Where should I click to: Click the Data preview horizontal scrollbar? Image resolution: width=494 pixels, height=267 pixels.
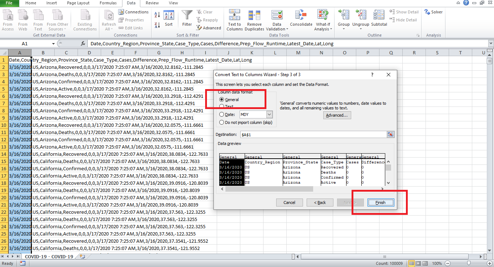(x=269, y=189)
